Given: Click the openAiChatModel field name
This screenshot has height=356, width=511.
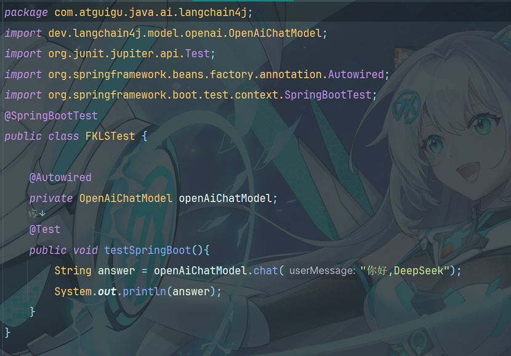Looking at the screenshot, I should (225, 198).
